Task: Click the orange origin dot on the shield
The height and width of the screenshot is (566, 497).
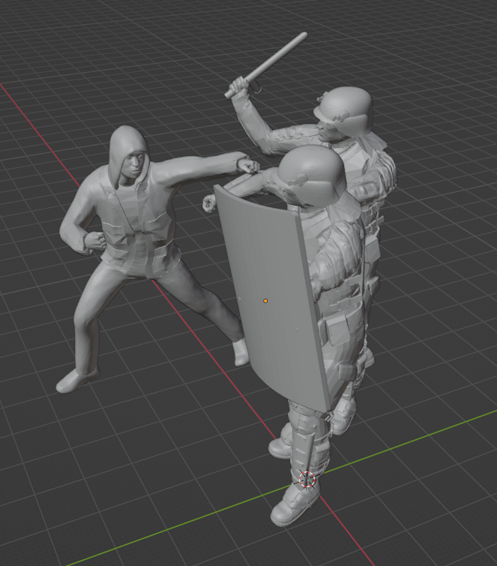Action: (265, 301)
